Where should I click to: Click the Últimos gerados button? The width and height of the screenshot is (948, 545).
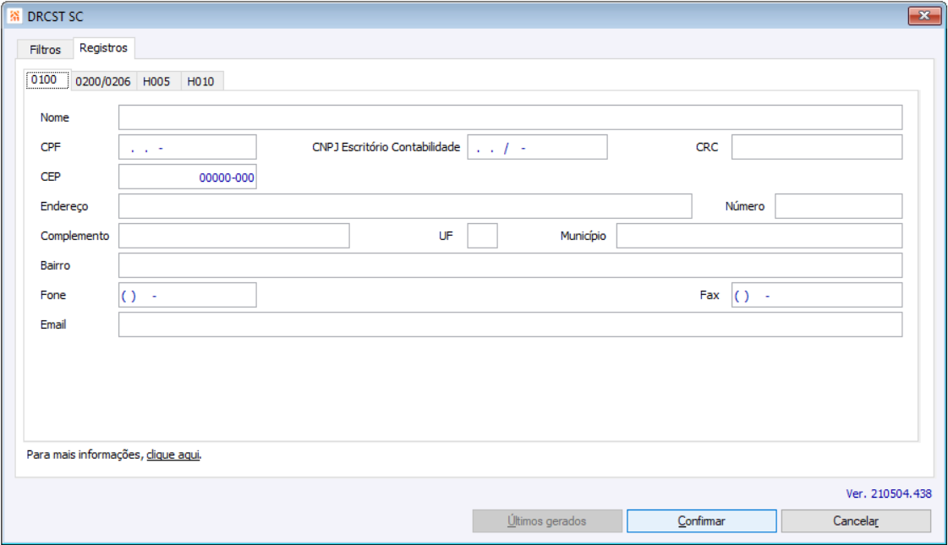pos(547,520)
